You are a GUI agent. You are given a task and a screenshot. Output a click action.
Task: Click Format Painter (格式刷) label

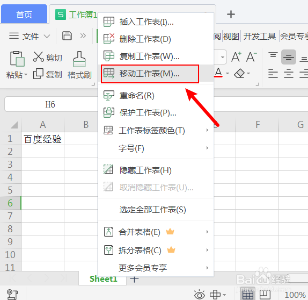pyautogui.click(x=79, y=75)
